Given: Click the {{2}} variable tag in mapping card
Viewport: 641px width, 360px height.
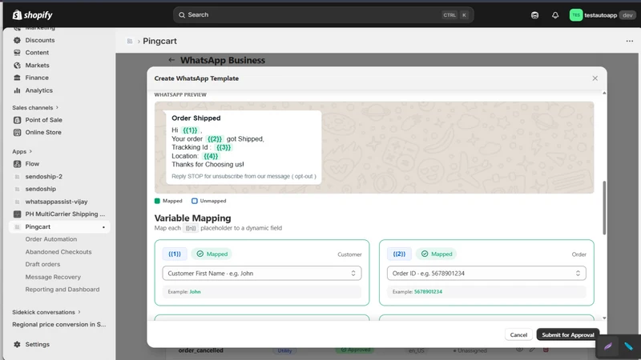Looking at the screenshot, I should [x=399, y=254].
